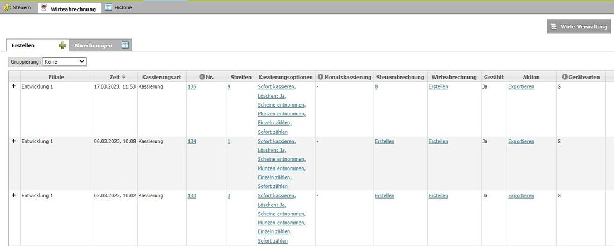Open Steuerabrechnung link 8 in row 135
This screenshot has width=614, height=246.
click(x=376, y=86)
